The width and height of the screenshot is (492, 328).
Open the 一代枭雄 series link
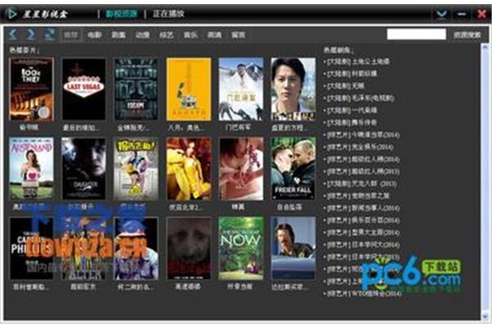pyautogui.click(x=352, y=110)
